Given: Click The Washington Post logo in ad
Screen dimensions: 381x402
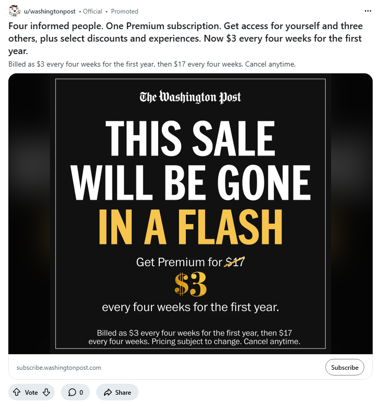Looking at the screenshot, I should click(190, 97).
